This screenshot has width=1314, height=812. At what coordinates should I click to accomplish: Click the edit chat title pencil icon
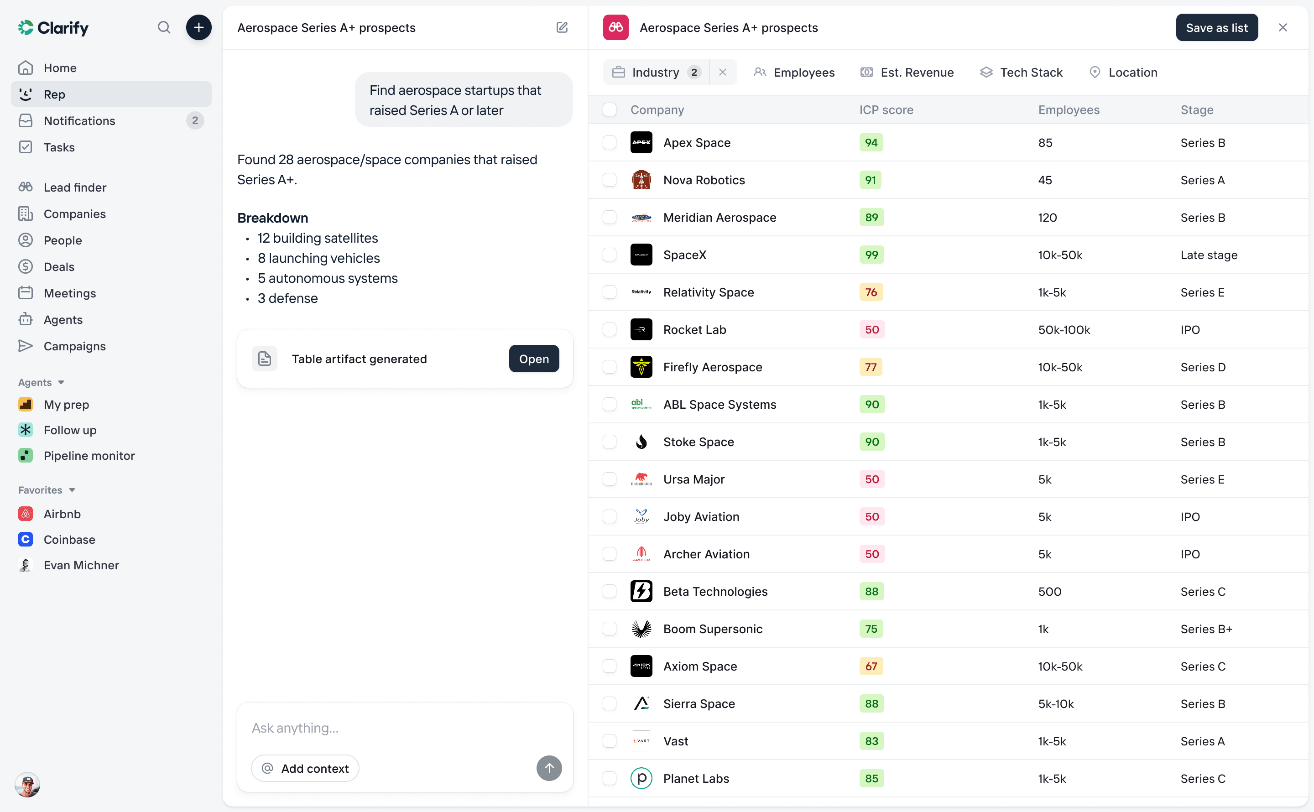[x=562, y=27]
